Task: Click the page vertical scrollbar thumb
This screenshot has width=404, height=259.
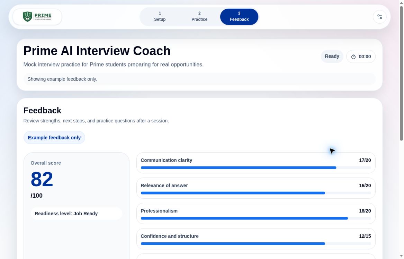Action: [x=401, y=73]
